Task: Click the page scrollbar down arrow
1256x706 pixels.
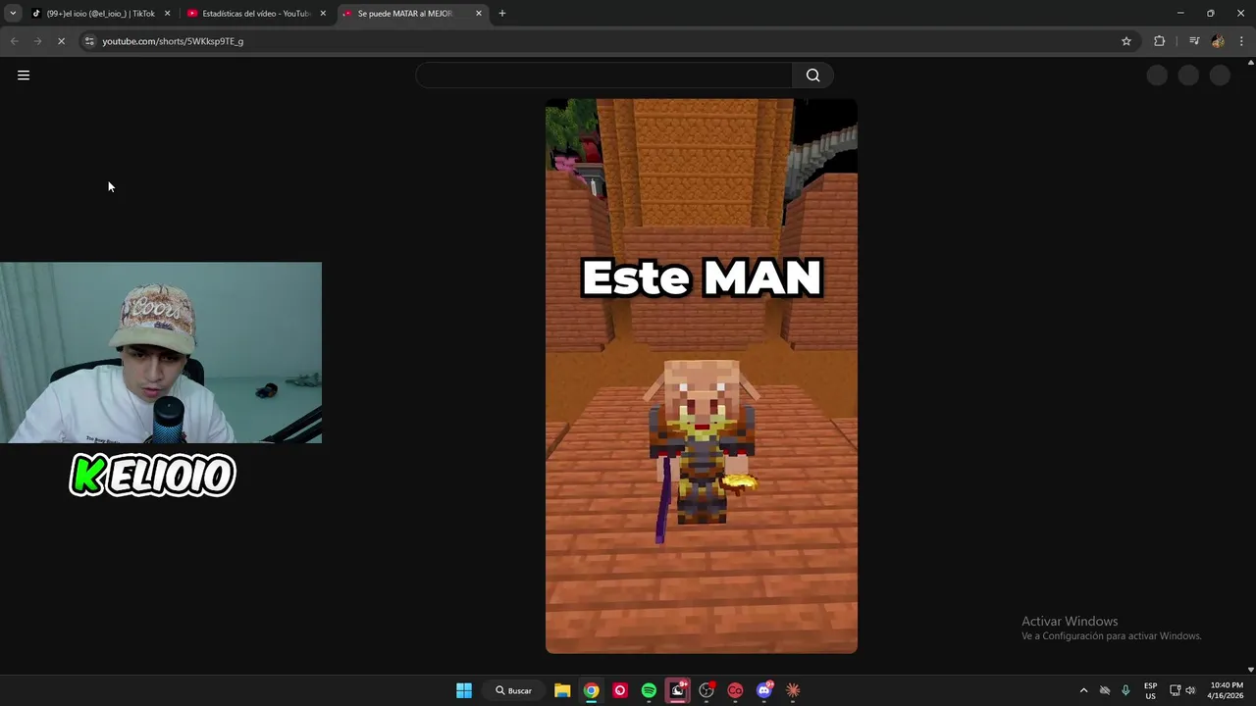Action: [x=1250, y=669]
